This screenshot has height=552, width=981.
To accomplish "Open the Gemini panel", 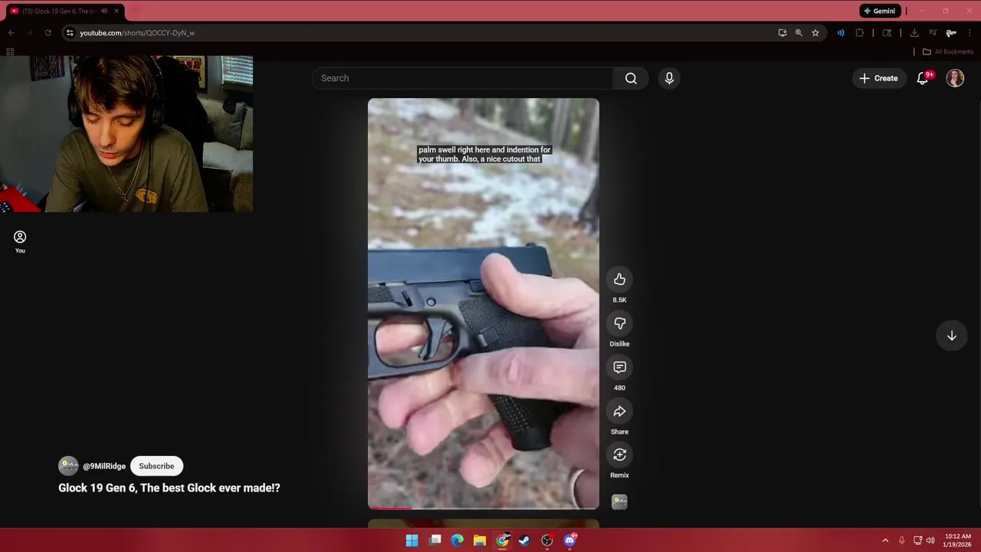I will pyautogui.click(x=880, y=11).
